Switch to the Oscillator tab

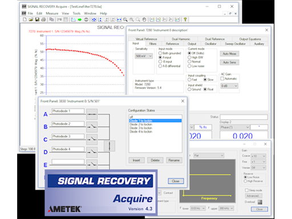[210, 44]
